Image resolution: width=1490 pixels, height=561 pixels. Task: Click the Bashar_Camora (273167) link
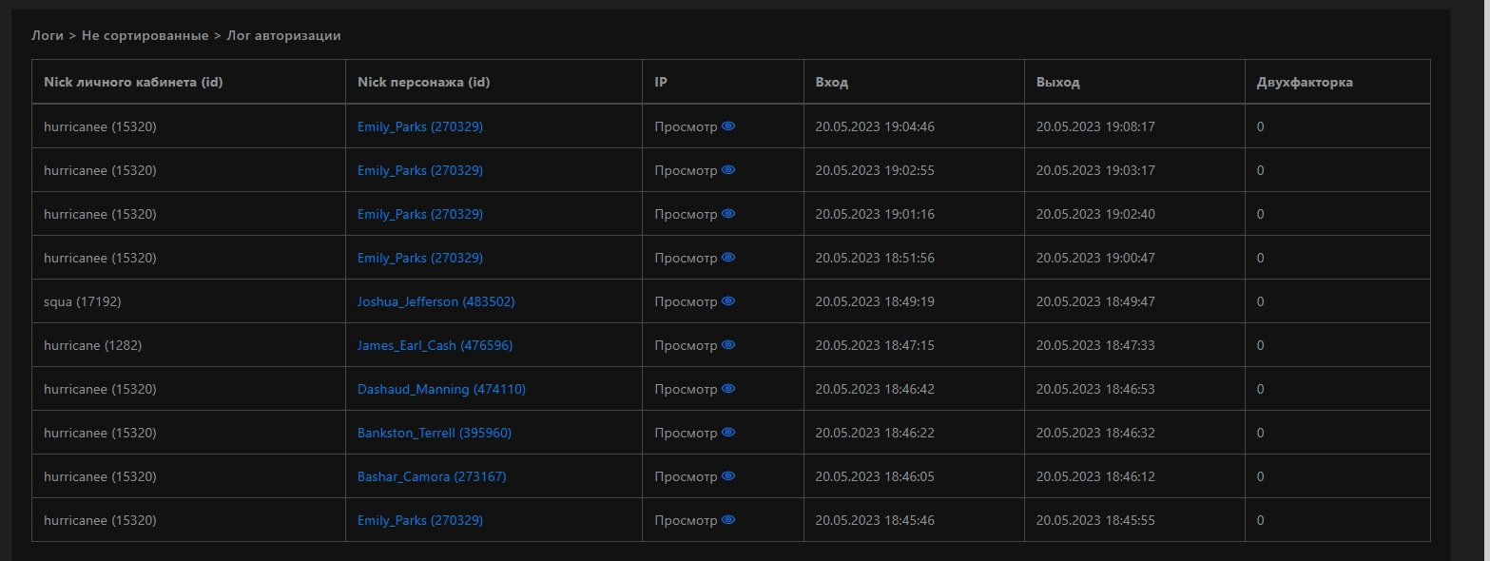(x=432, y=476)
